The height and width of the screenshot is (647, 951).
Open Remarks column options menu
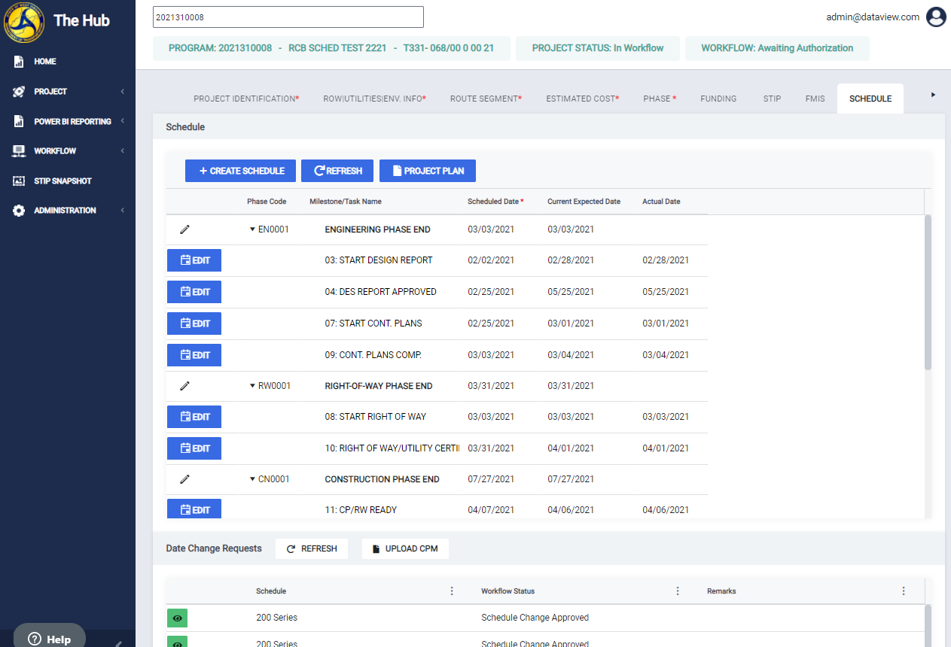tap(904, 591)
